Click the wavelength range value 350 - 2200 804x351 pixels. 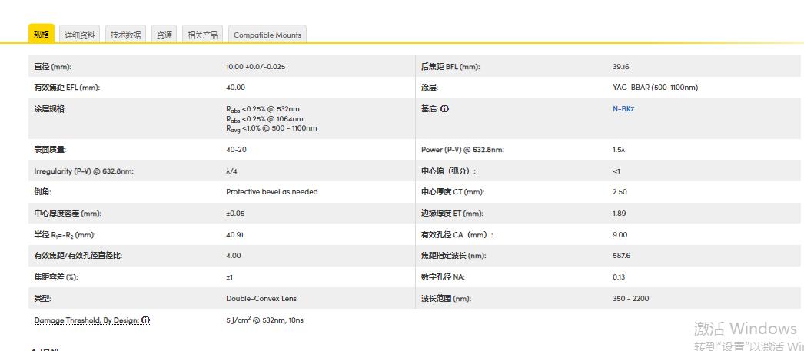click(x=630, y=299)
